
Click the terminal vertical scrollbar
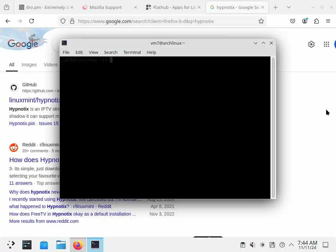click(273, 128)
